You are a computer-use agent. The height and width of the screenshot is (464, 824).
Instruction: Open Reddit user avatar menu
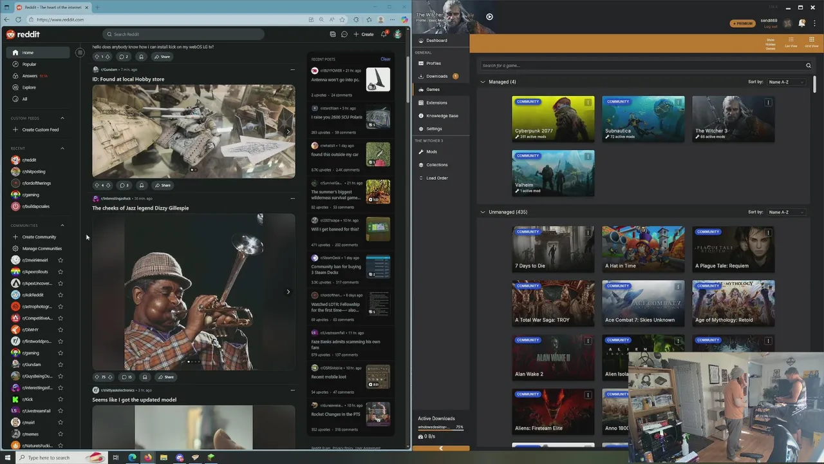pos(398,34)
